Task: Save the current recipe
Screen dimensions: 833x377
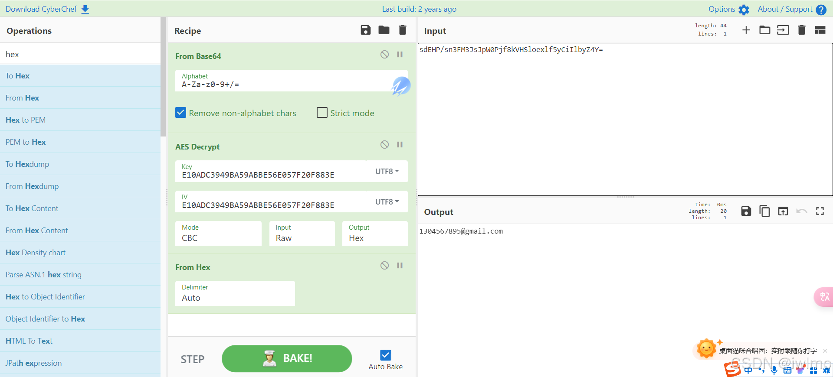Action: coord(366,30)
